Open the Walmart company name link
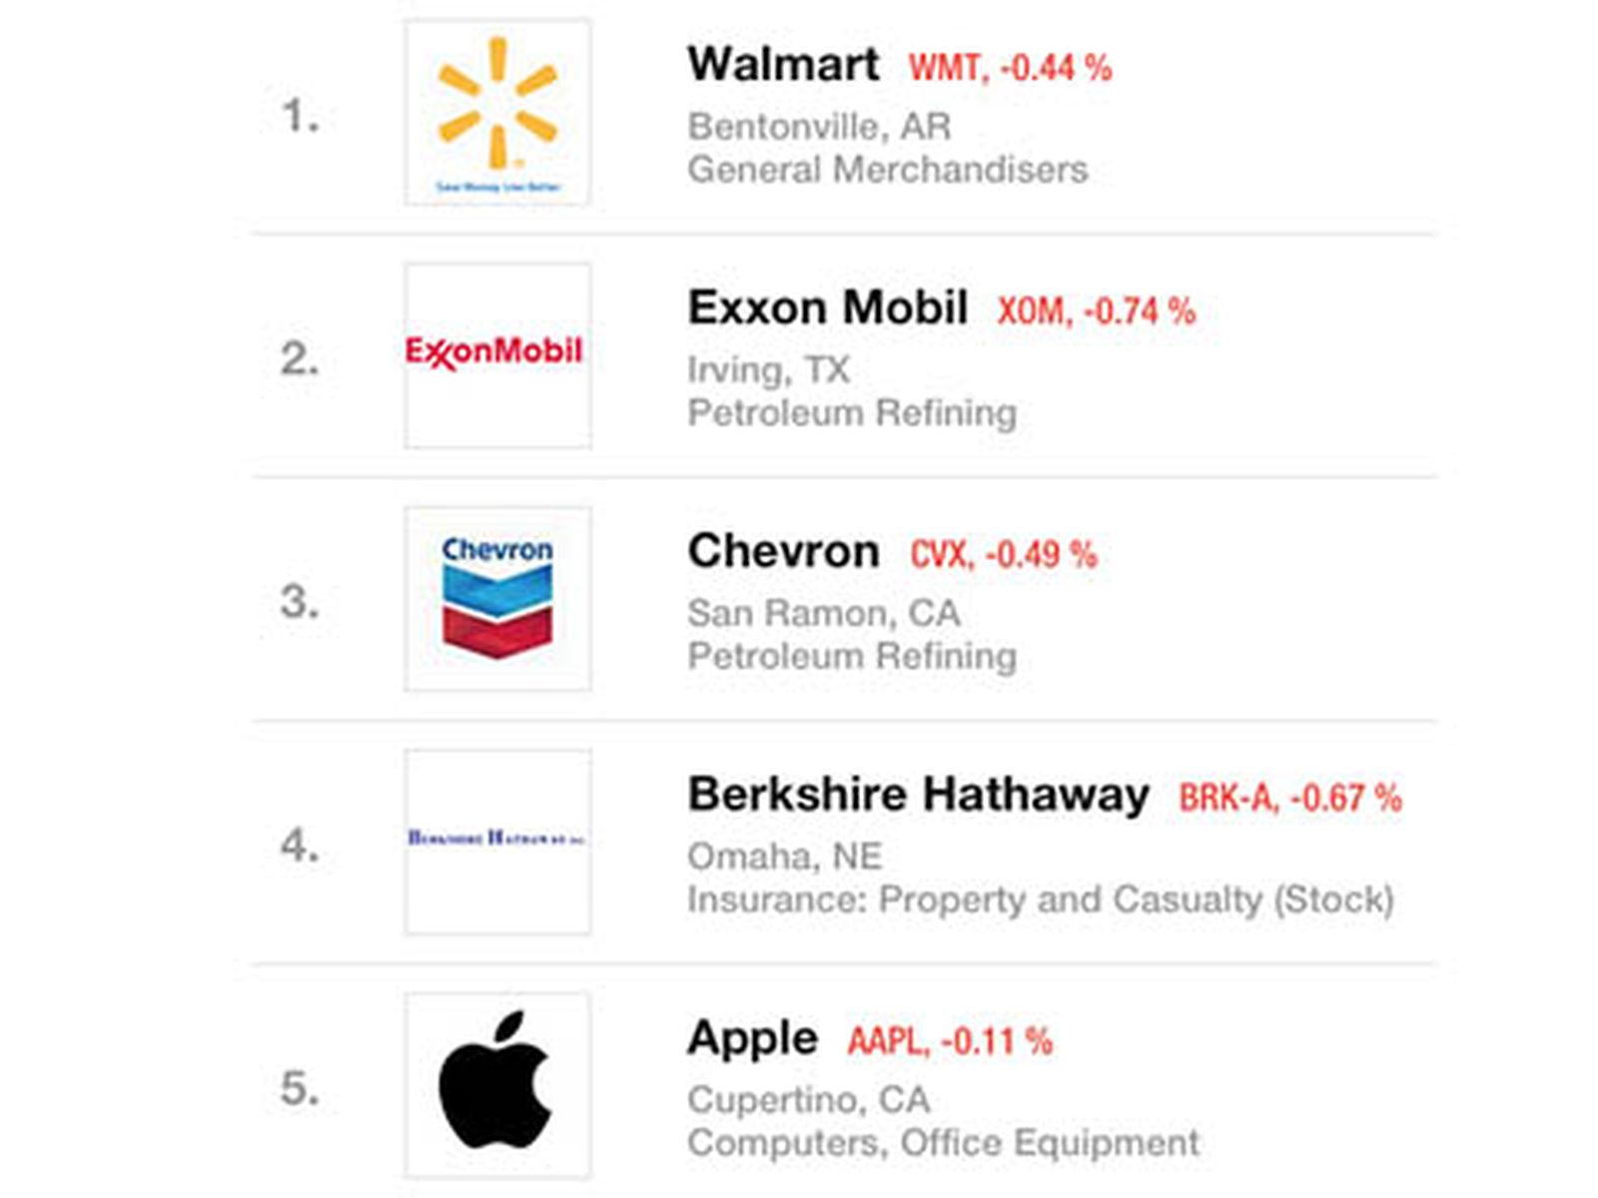 click(x=783, y=65)
